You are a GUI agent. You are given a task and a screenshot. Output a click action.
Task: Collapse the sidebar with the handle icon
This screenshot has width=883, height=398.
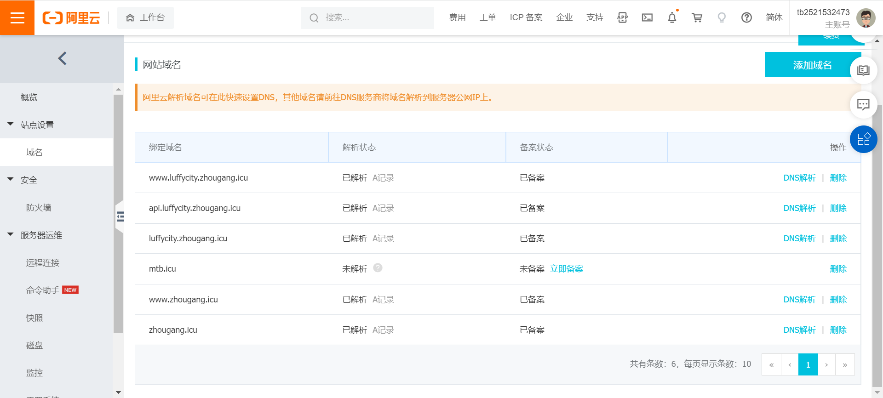pos(120,216)
